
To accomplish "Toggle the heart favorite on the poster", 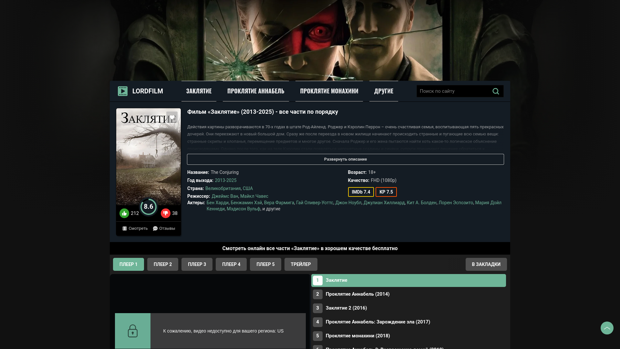I will [x=172, y=117].
